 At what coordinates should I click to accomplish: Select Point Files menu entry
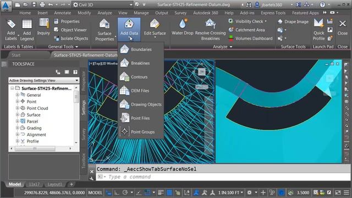(x=141, y=118)
